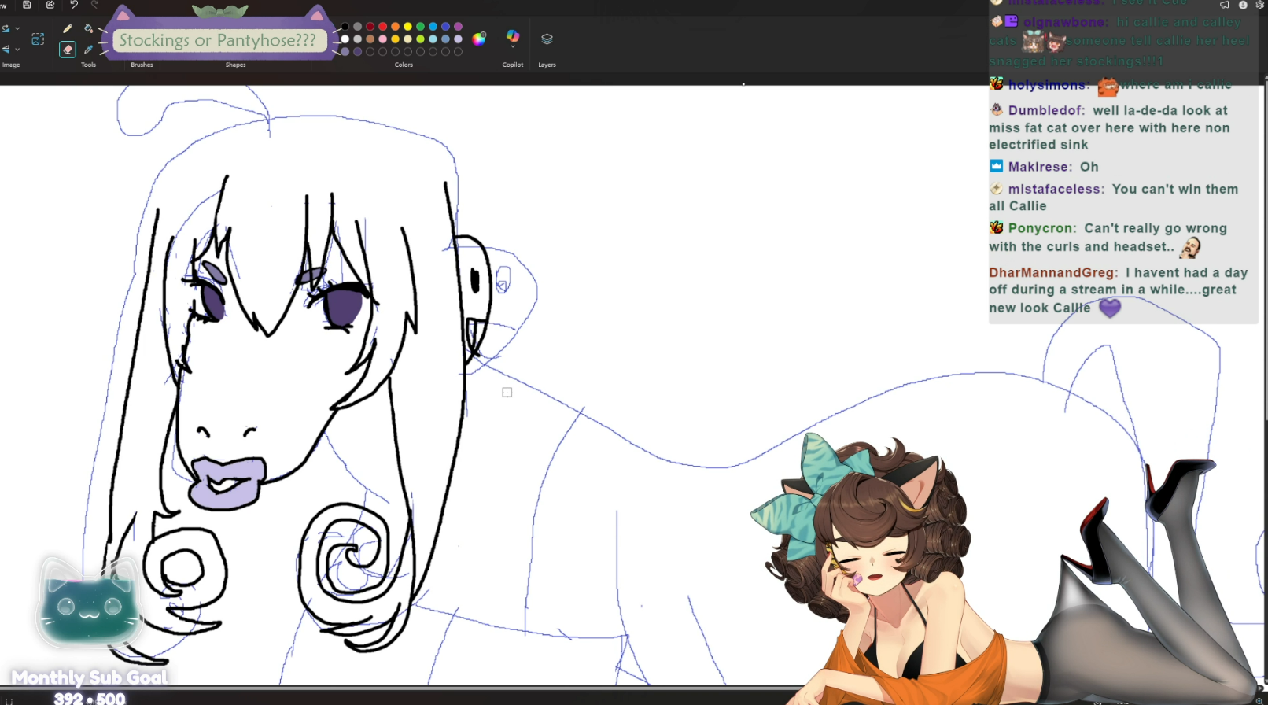Pick the pink color swatch

click(x=383, y=39)
